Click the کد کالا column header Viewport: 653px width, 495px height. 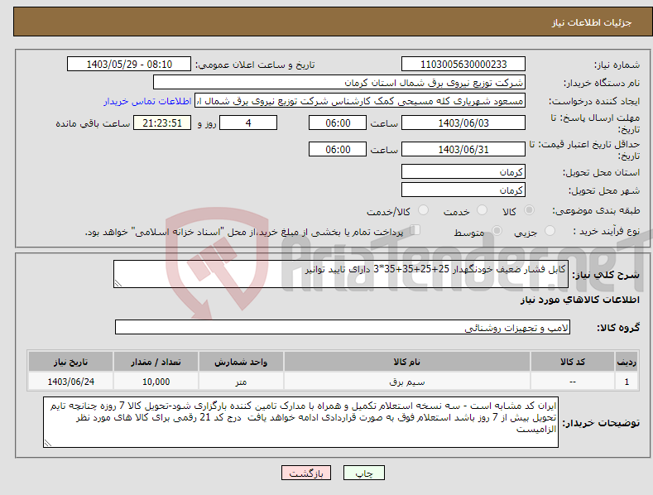click(573, 362)
